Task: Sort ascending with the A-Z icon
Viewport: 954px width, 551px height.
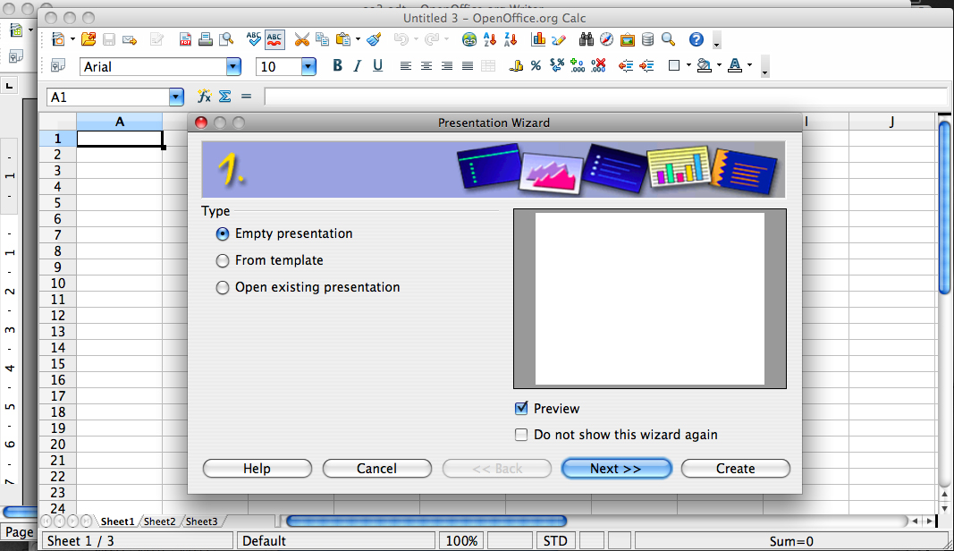Action: pos(490,39)
